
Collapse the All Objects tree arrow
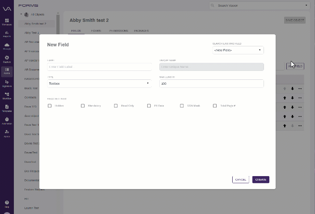(x=21, y=14)
